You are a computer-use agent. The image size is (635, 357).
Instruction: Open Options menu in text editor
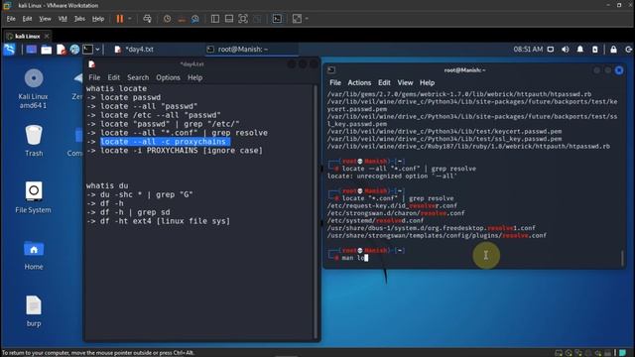168,77
